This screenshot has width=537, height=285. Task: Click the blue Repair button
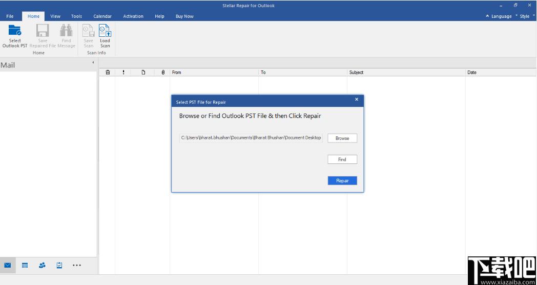(342, 181)
